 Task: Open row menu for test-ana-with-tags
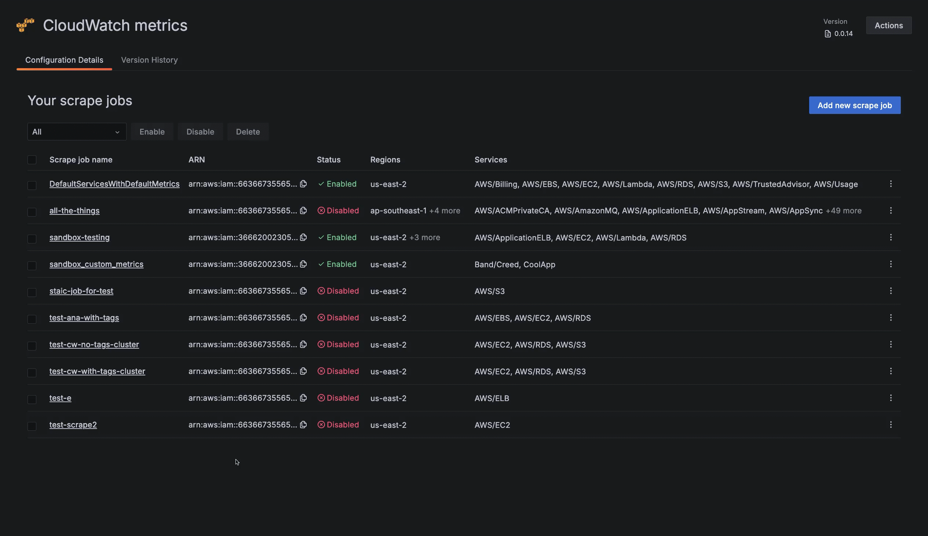click(x=891, y=318)
